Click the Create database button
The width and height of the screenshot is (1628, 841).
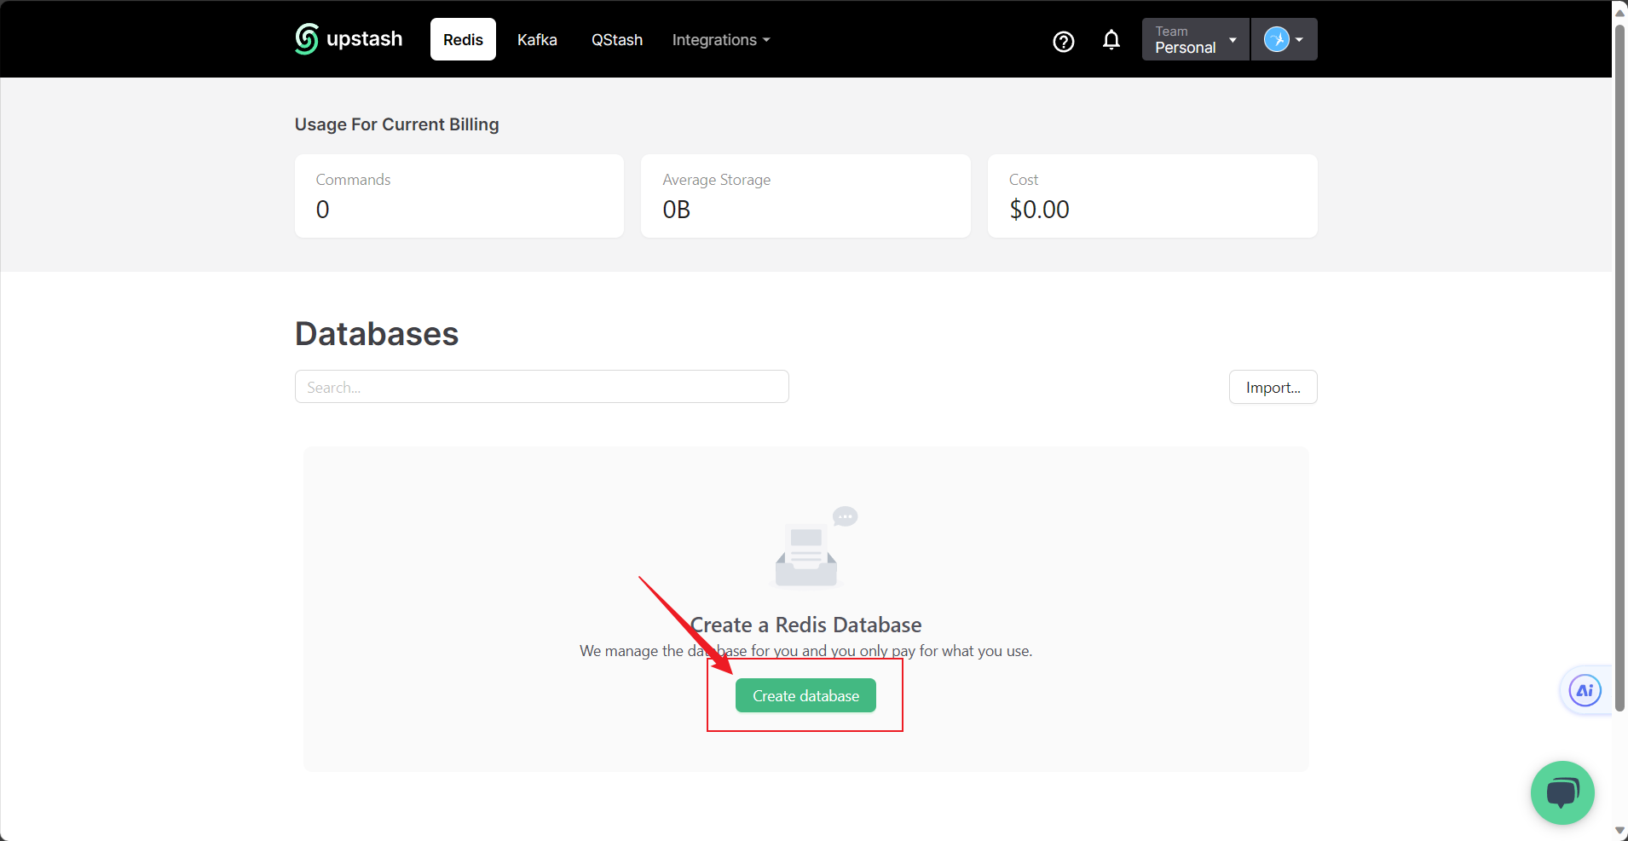click(x=805, y=694)
